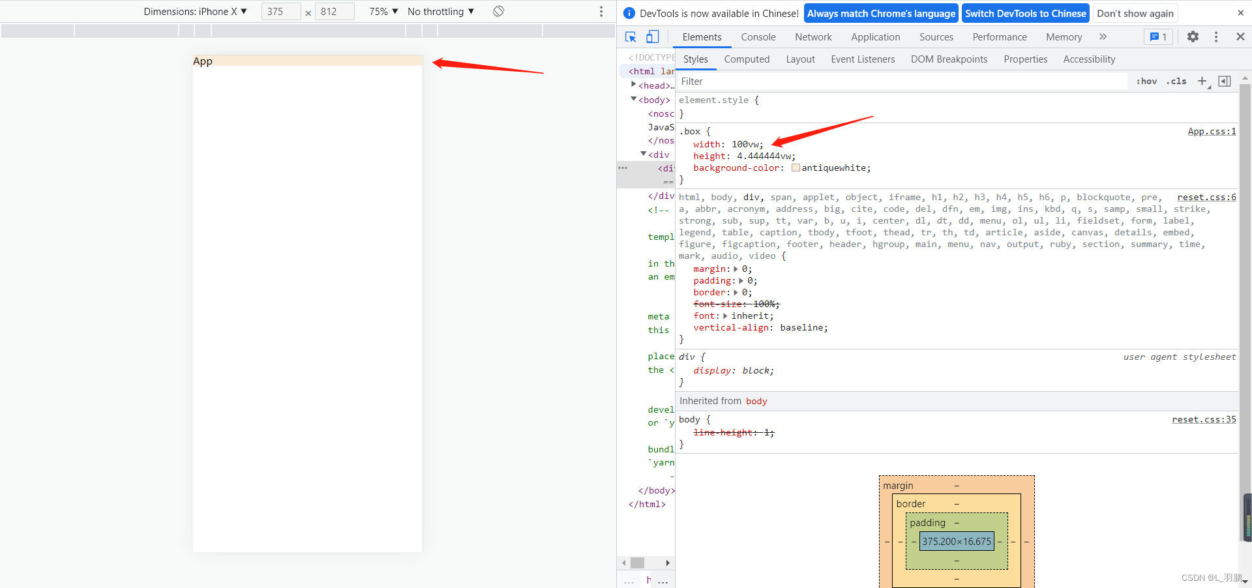Switch to the Computed tab
Image resolution: width=1252 pixels, height=588 pixels.
click(x=746, y=59)
